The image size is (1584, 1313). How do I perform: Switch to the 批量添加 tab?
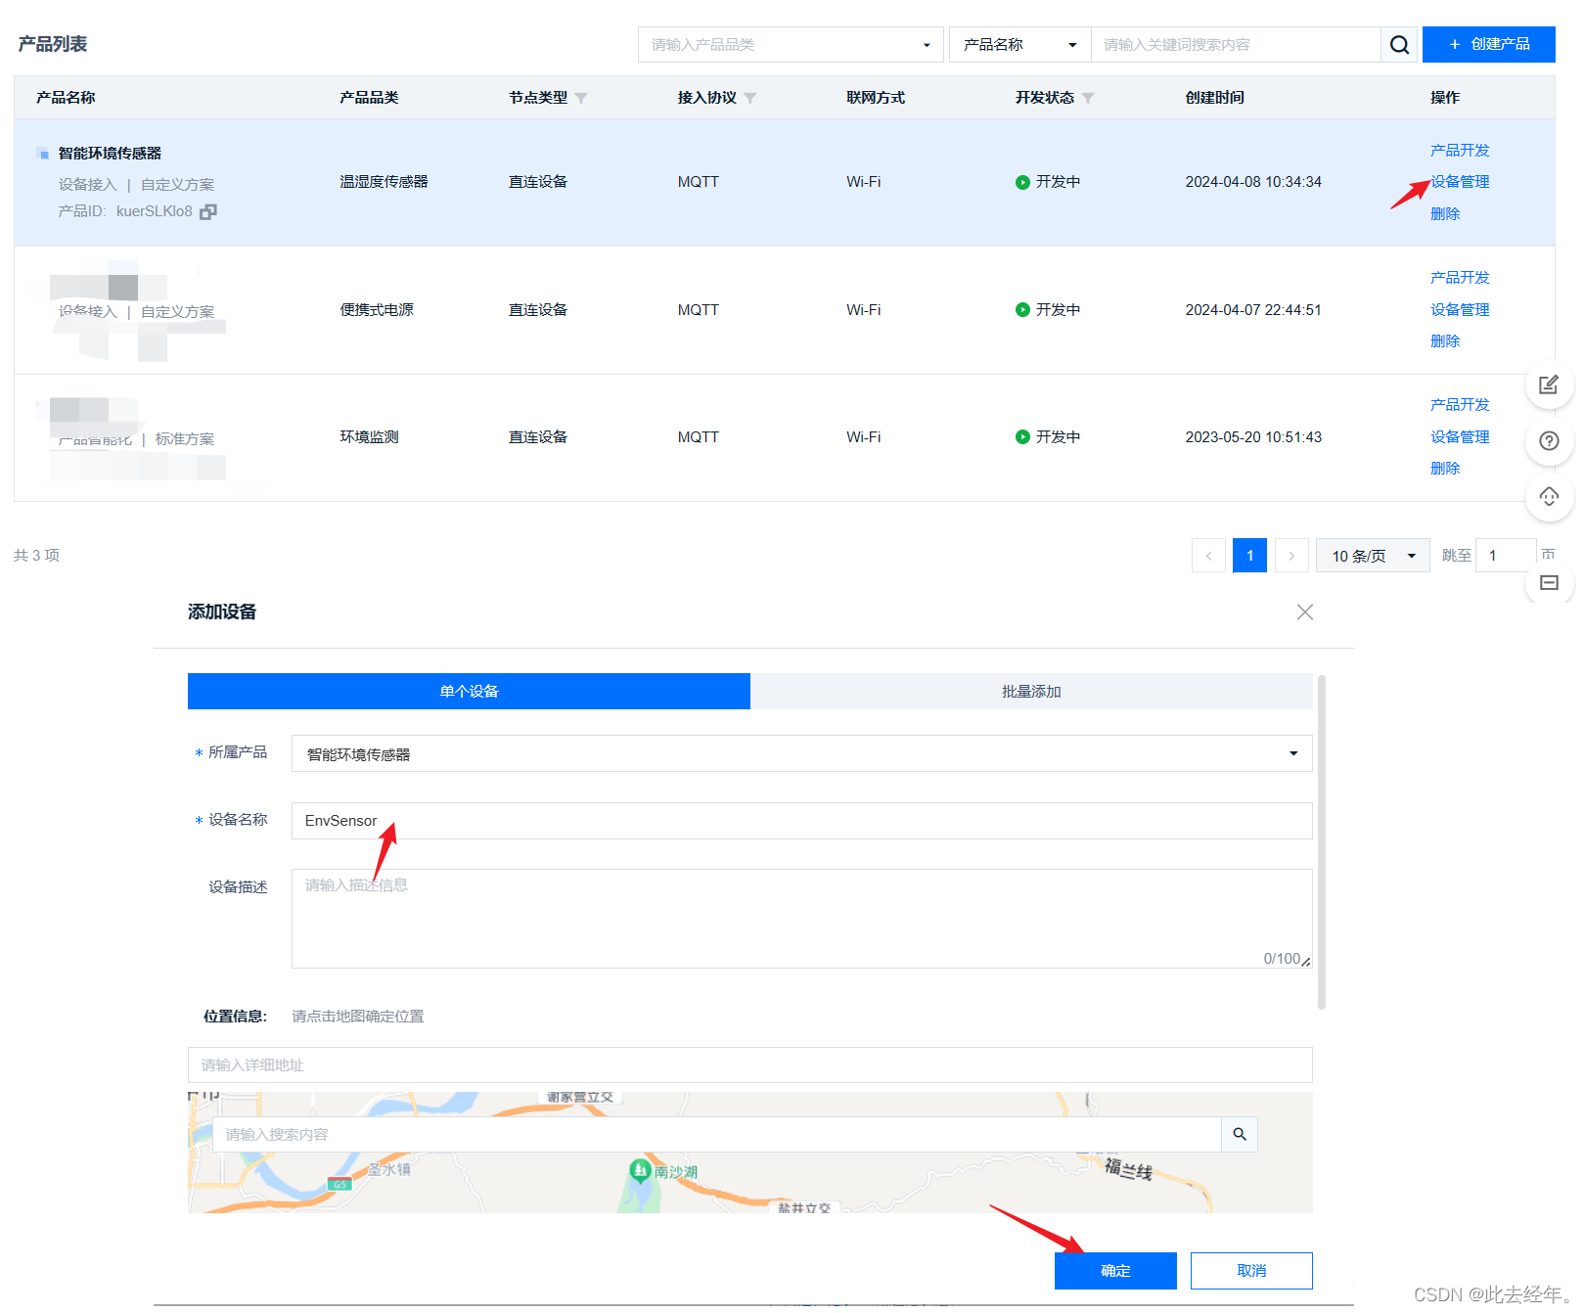(x=1031, y=691)
